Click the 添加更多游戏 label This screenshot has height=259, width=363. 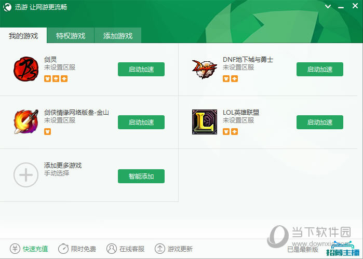(63, 165)
